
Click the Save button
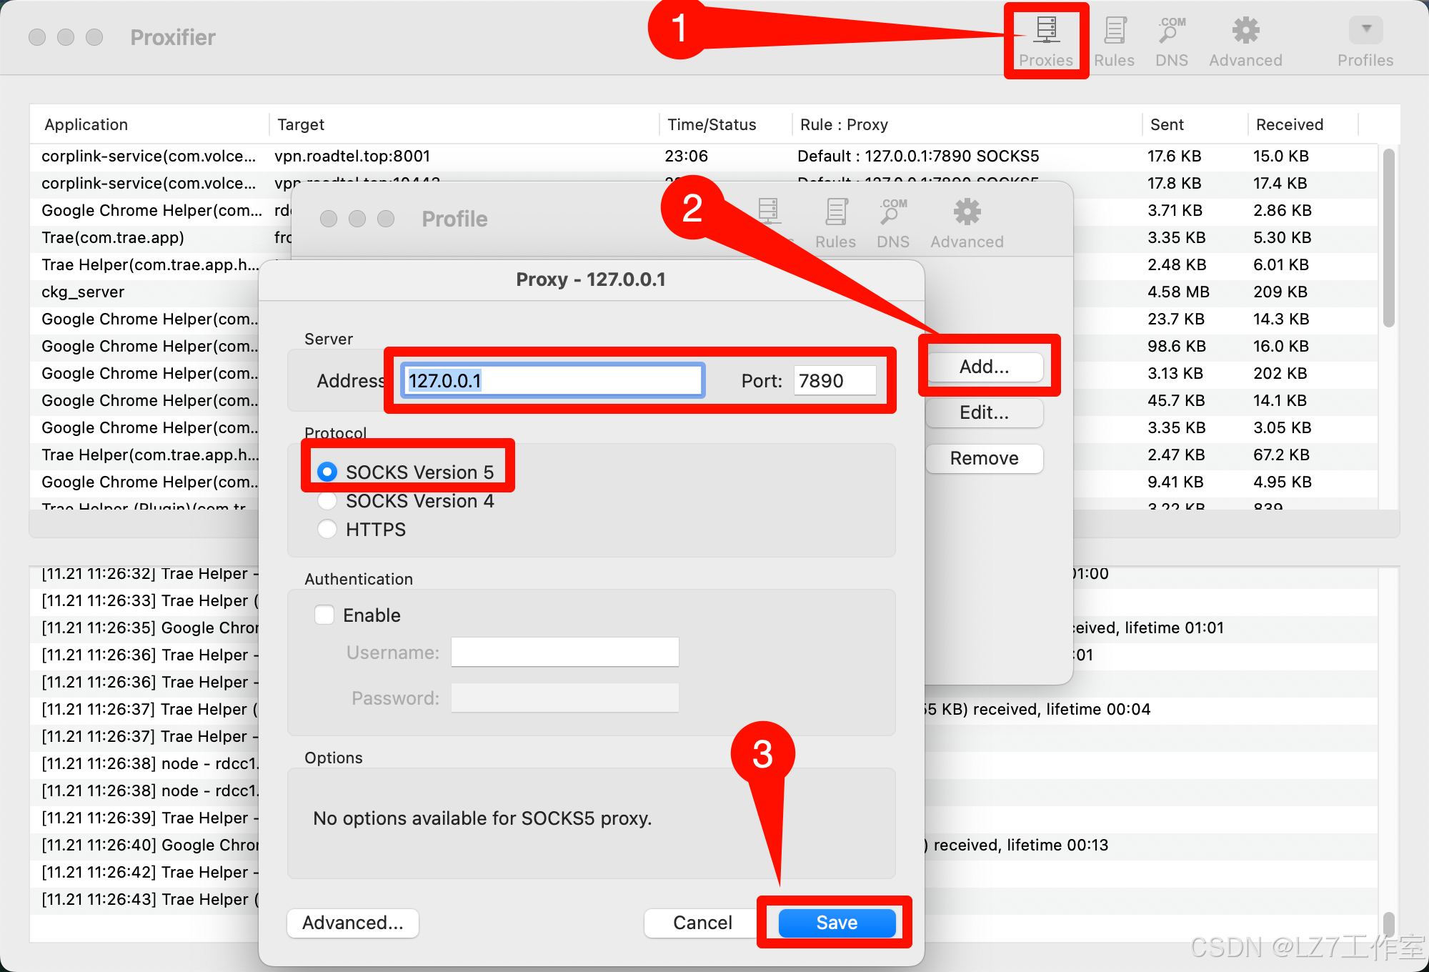coord(836,923)
